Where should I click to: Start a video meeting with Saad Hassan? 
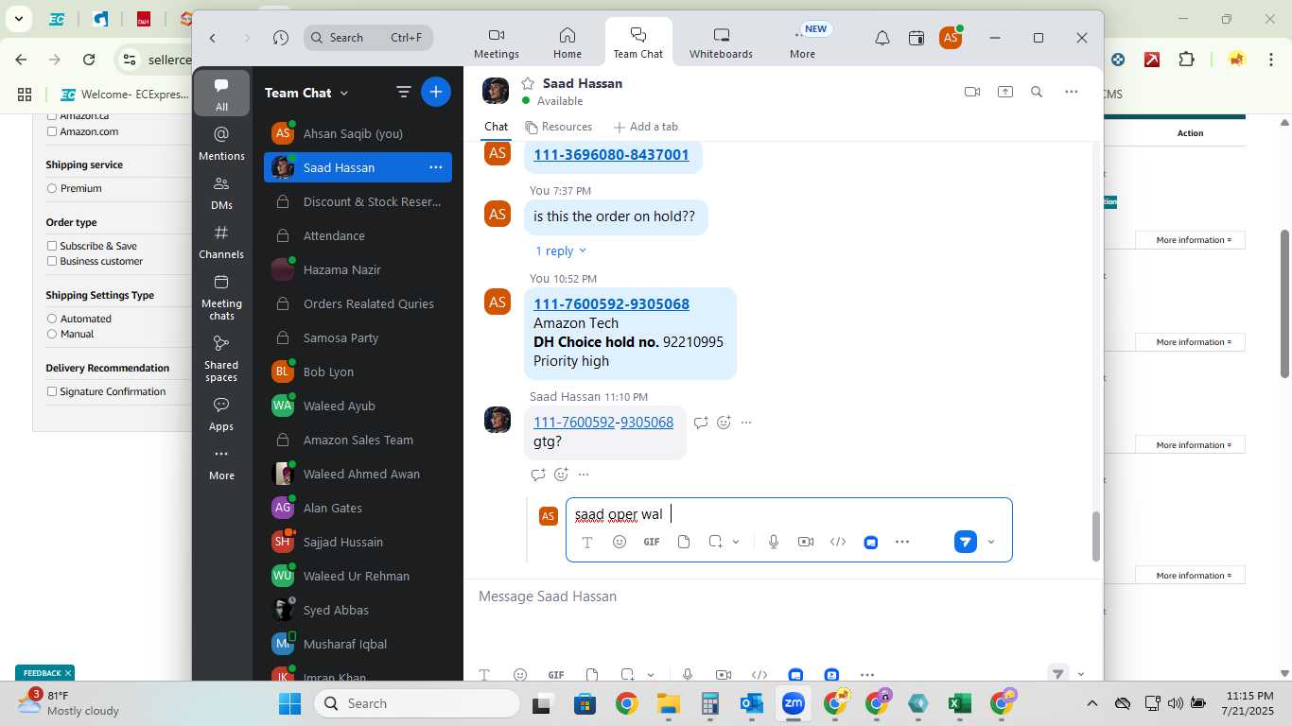[971, 92]
